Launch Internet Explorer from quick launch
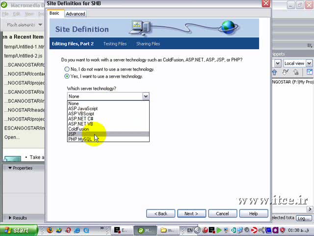 77,230
